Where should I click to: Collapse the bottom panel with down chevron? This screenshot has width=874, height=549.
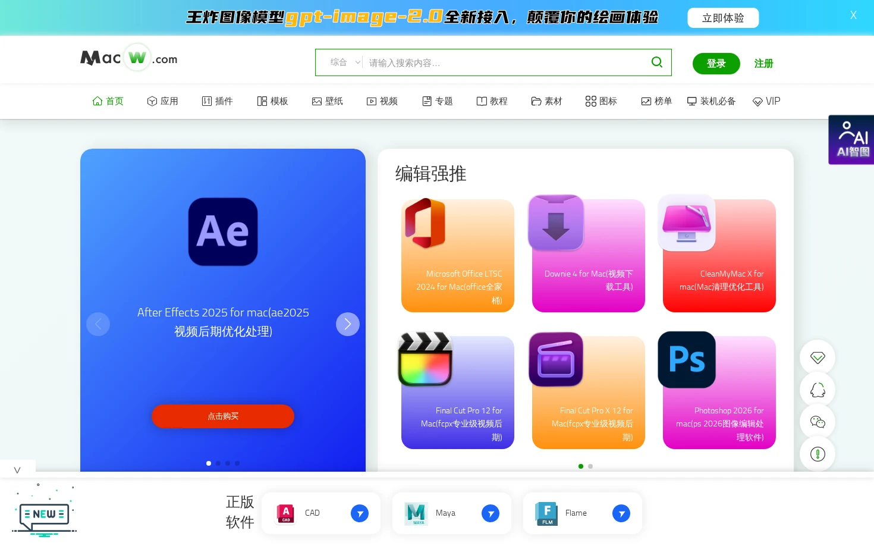[17, 470]
